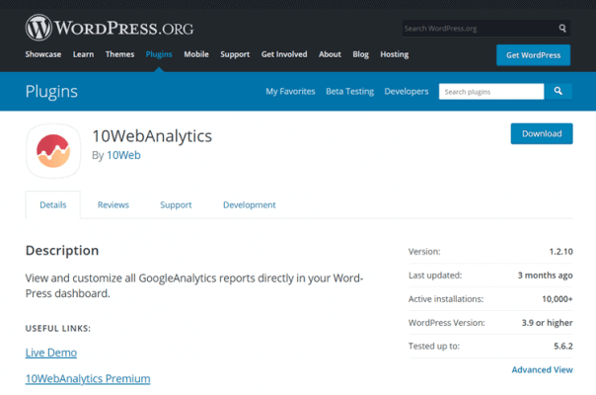Screen dimensions: 596x395
Task: Click the 10WebAnalytics plugin icon
Action: pyautogui.click(x=52, y=150)
